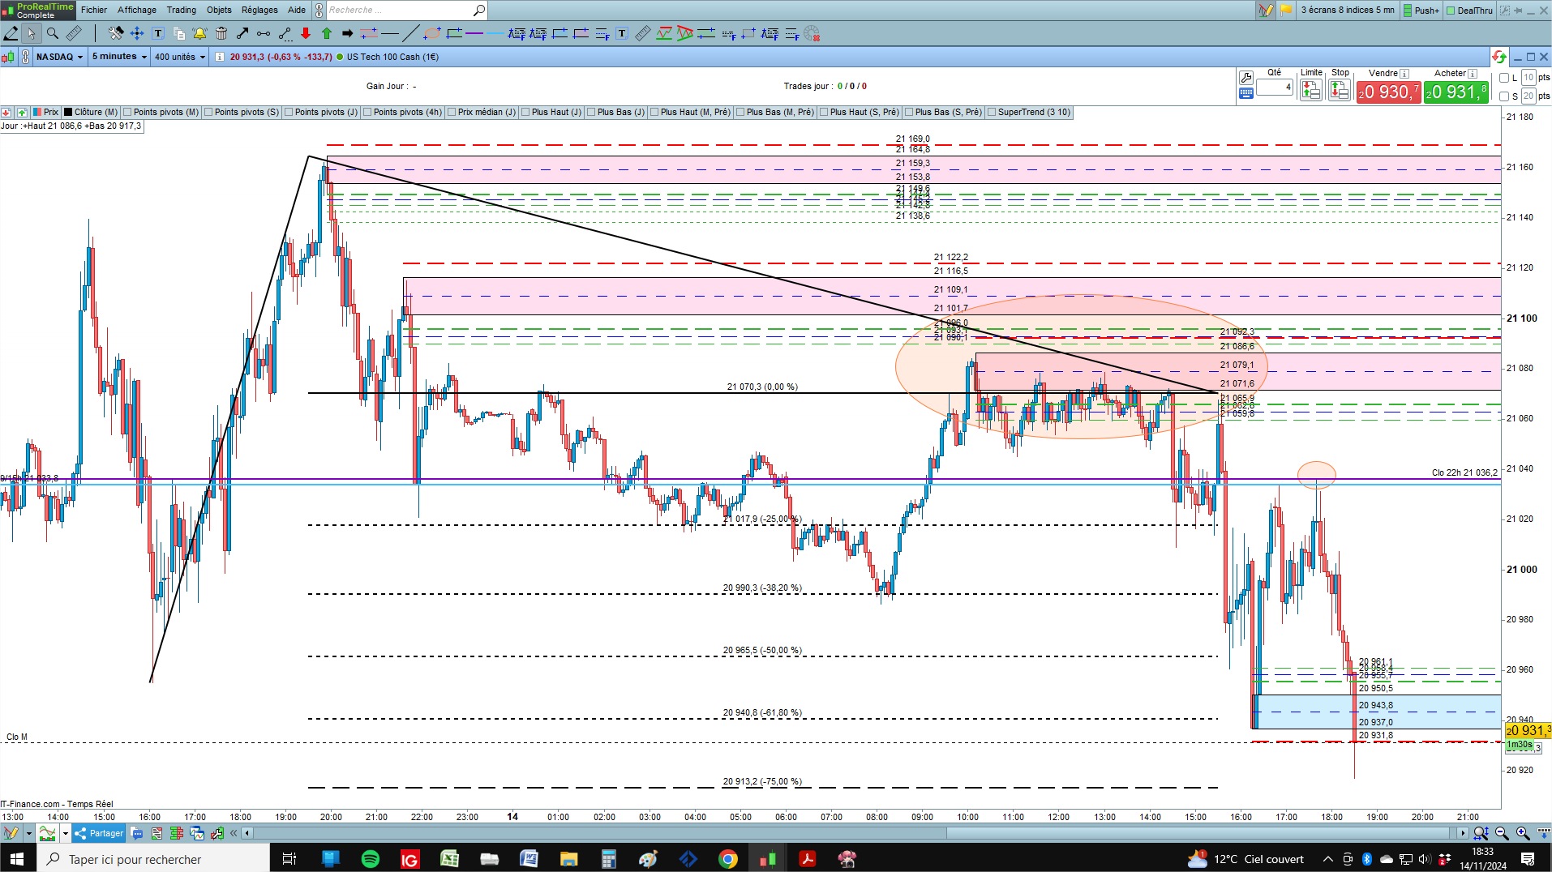This screenshot has width=1552, height=872.
Task: Click the Partager share button
Action: (99, 833)
